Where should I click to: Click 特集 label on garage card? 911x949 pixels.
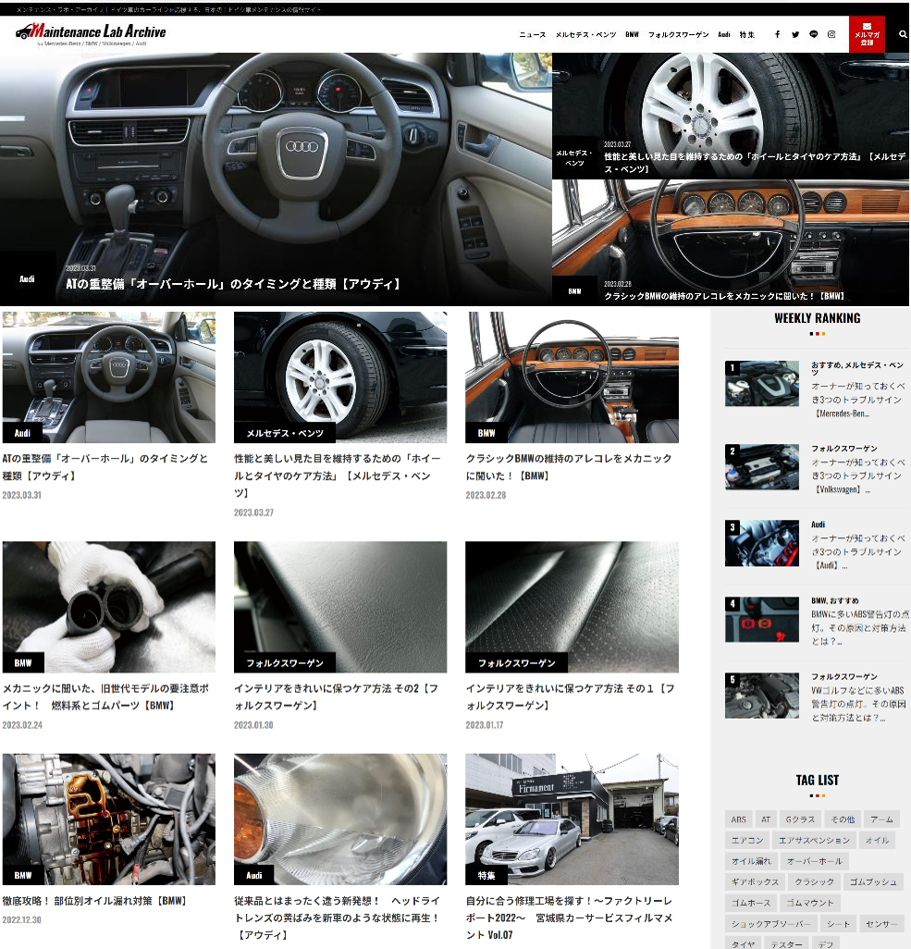(x=486, y=875)
